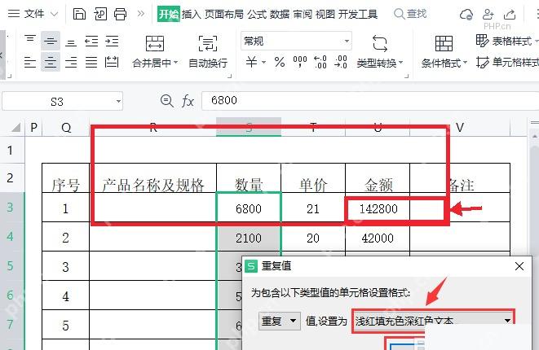Click cell with value 42000
Image resolution: width=539 pixels, height=350 pixels.
point(378,238)
